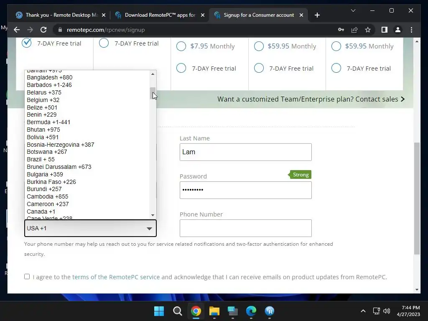Open the tab search chevron

pos(353,10)
